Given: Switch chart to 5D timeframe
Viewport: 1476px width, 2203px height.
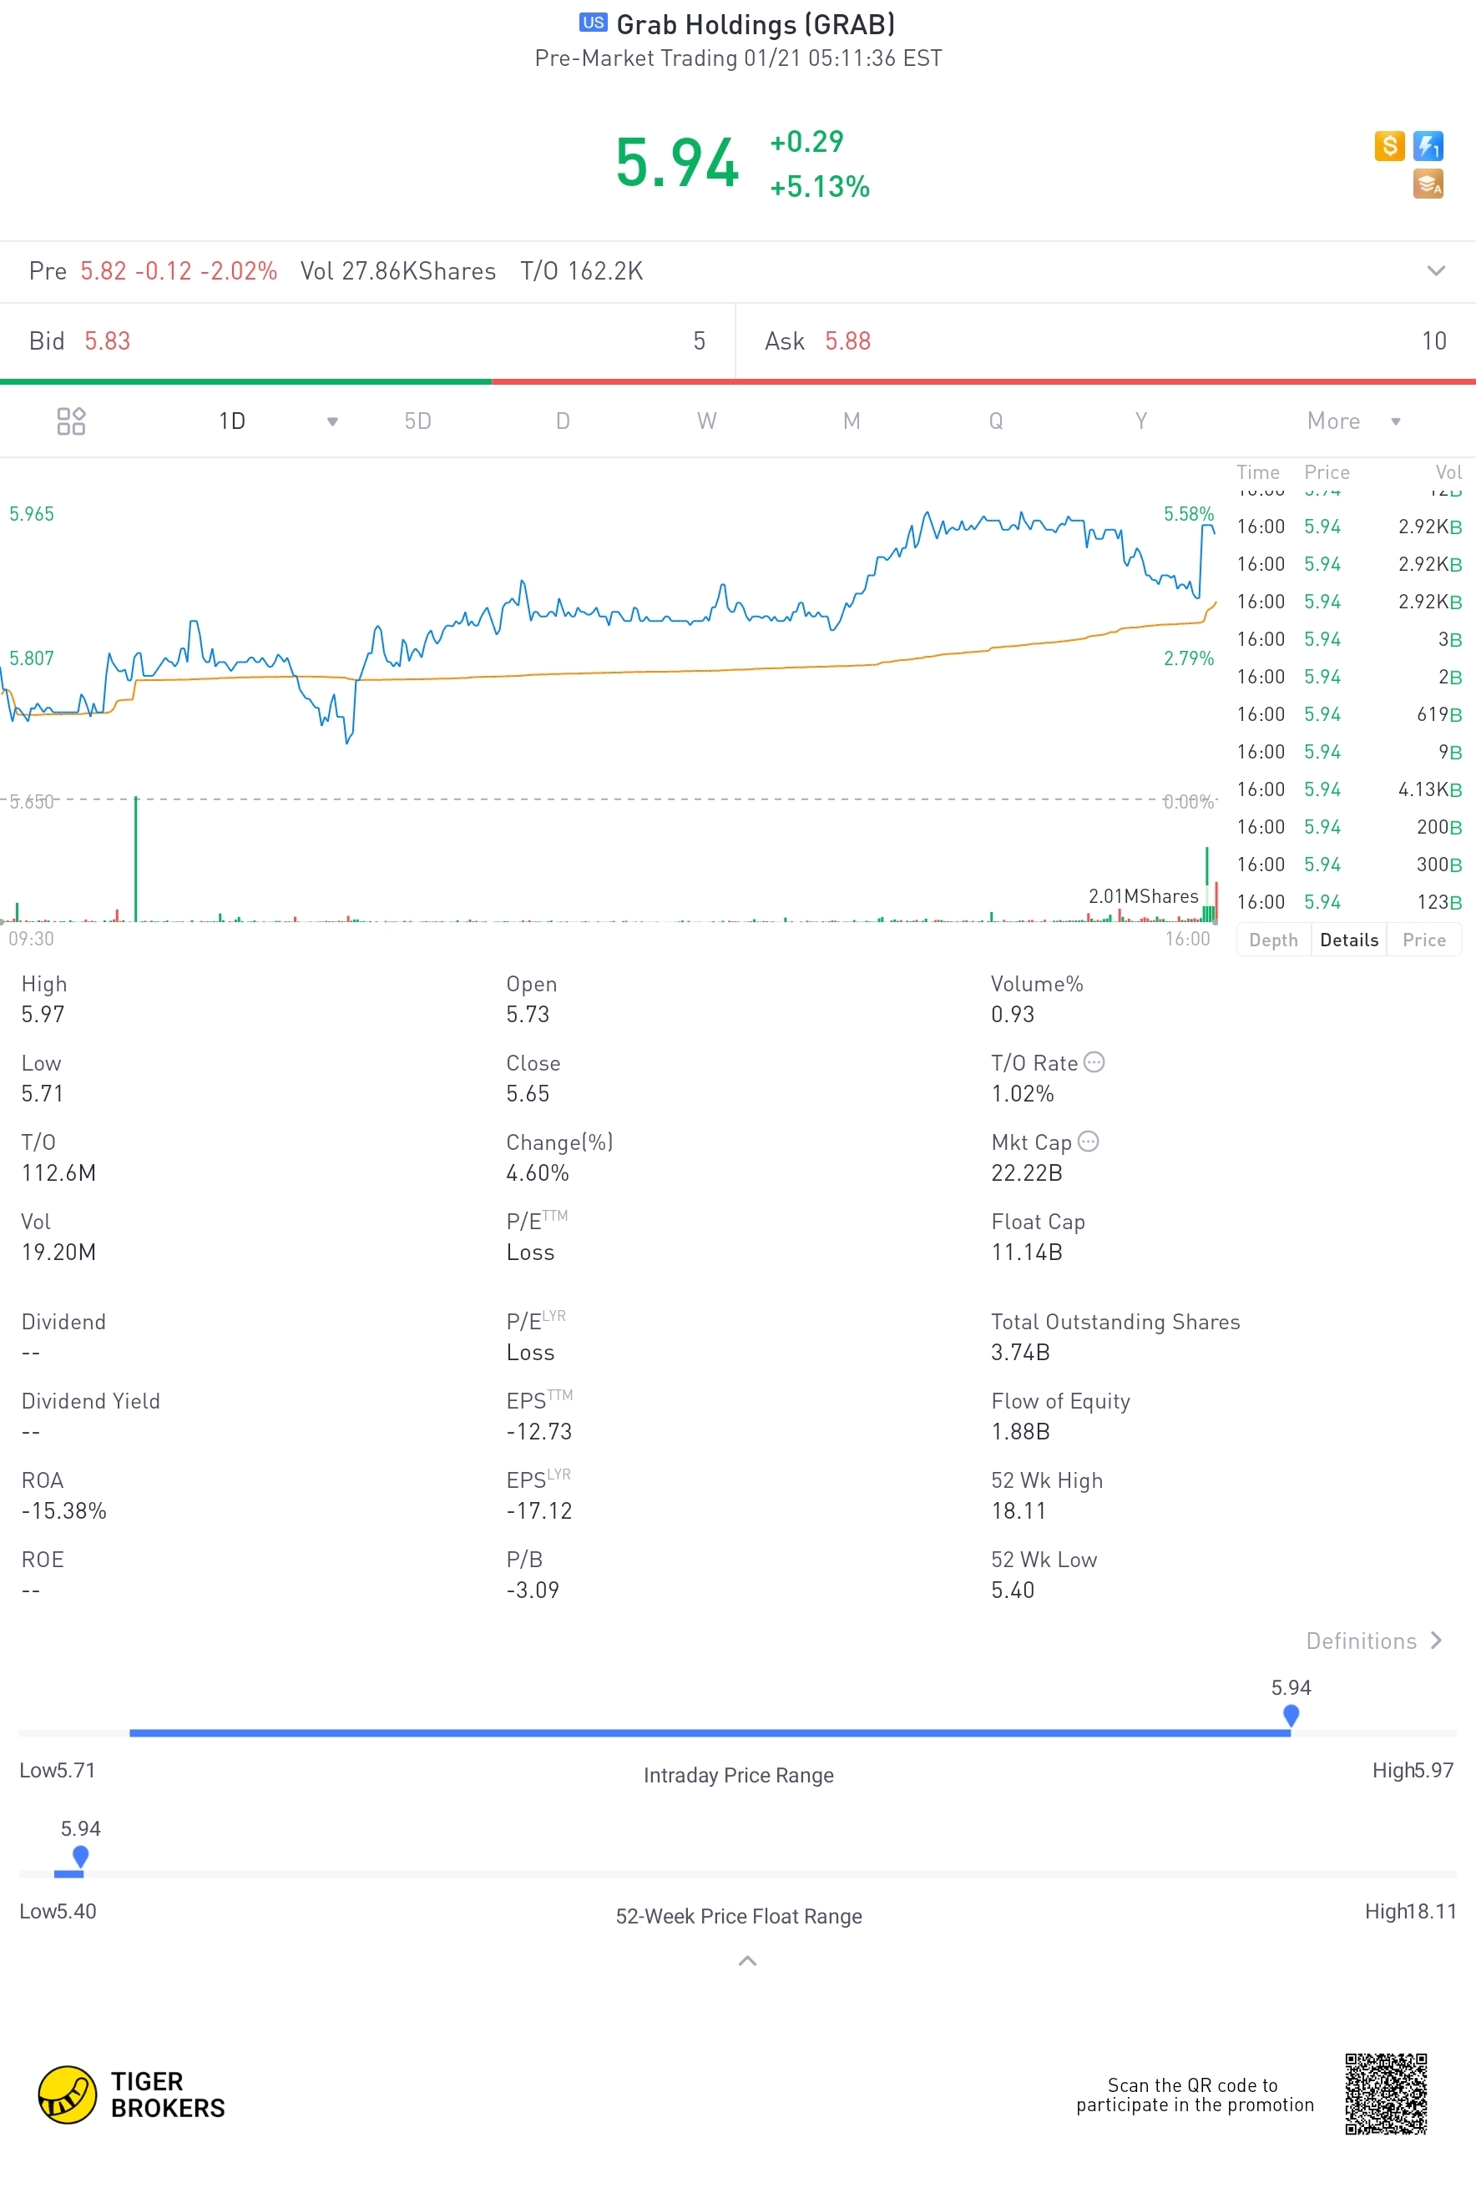Looking at the screenshot, I should coord(418,421).
